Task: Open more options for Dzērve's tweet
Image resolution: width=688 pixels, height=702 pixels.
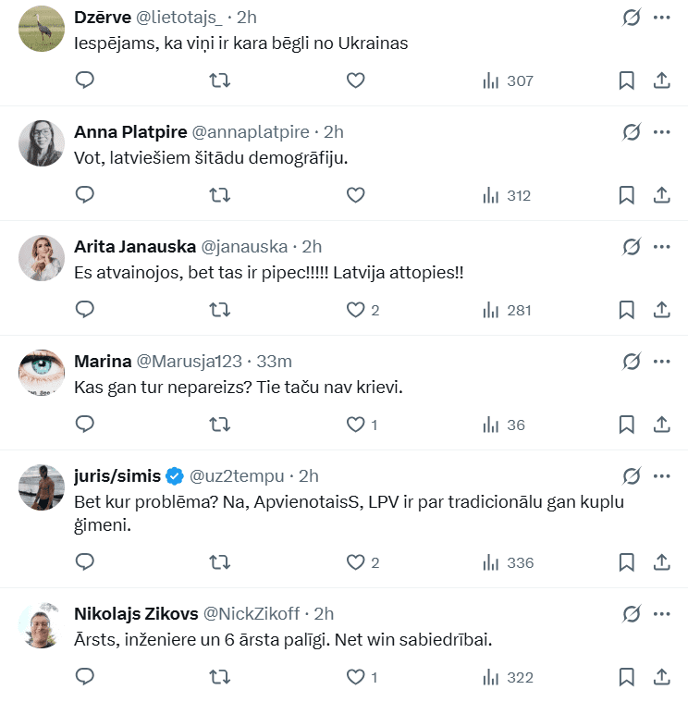Action: tap(661, 18)
